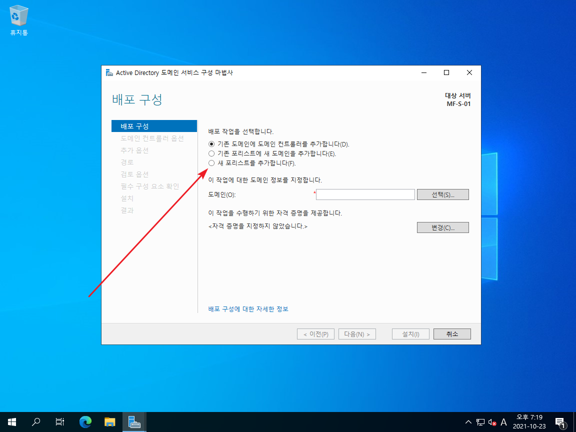This screenshot has height=432, width=576.
Task: Select the 설치 step in sidebar
Action: coord(127,198)
